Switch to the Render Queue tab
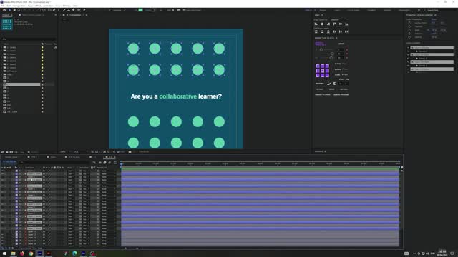Screen dimensions: 458x257 click(11, 157)
